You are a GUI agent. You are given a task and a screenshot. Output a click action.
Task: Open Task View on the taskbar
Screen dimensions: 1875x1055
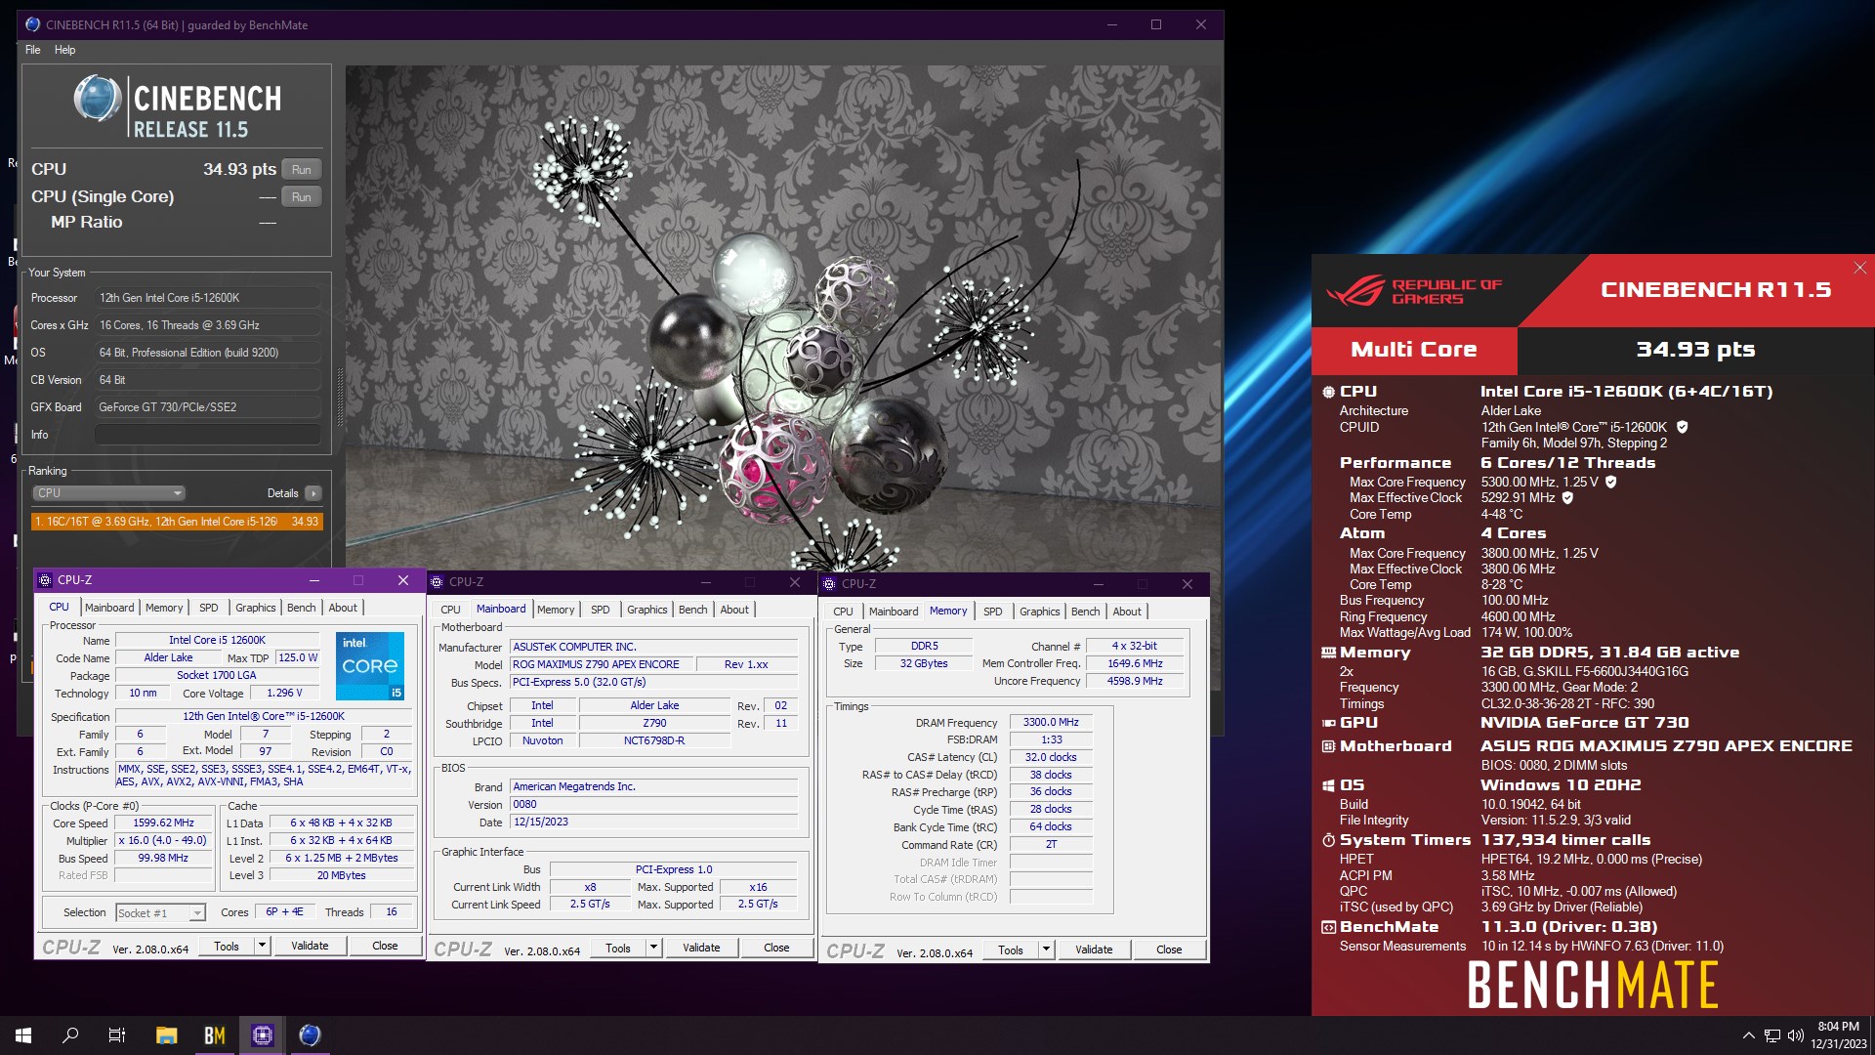tap(117, 1035)
